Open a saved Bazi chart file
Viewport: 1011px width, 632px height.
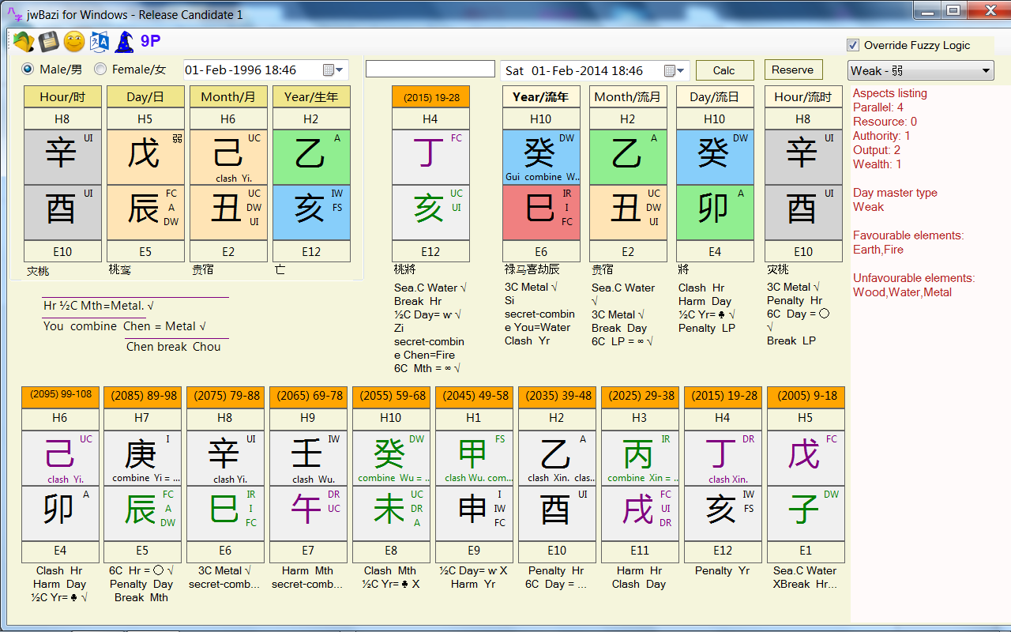tap(22, 41)
